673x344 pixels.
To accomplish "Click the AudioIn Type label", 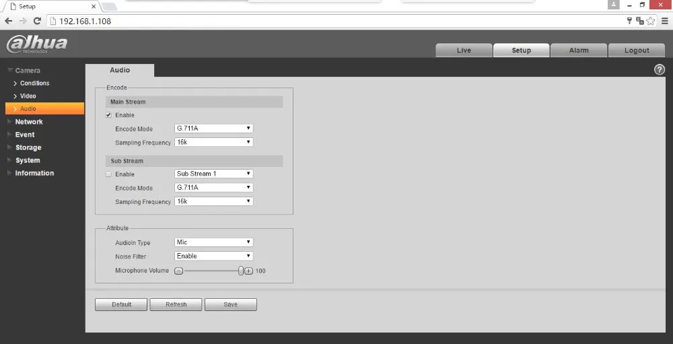I will [133, 242].
